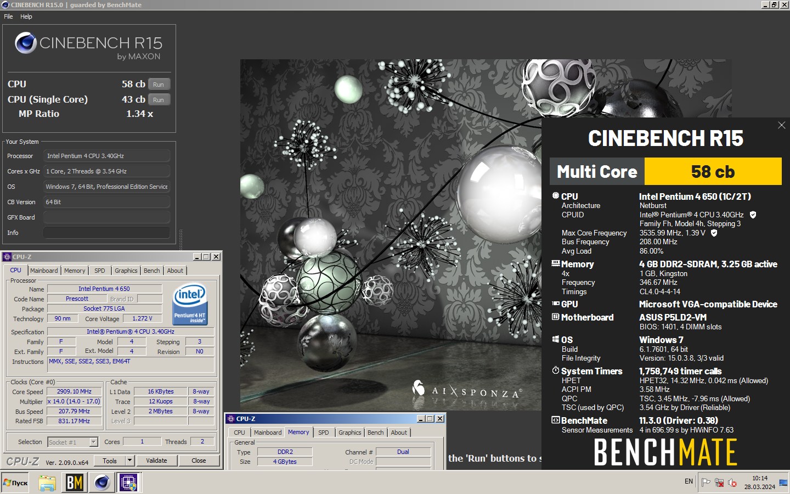Open the Help menu in Cinebench
The height and width of the screenshot is (494, 790).
26,16
